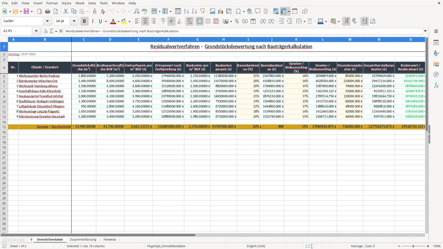Viewport: 443px width, 249px height.
Task: Open the Format menu
Action: [52, 3]
